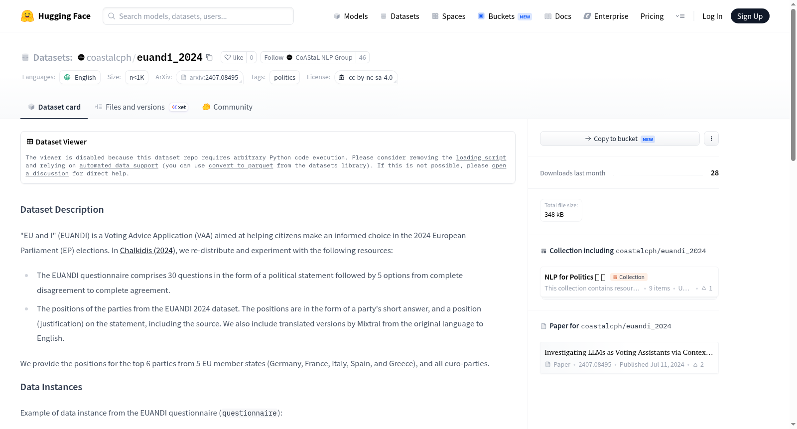Viewport: 797px width, 429px height.
Task: Open the Dataset card tab
Action: (54, 107)
